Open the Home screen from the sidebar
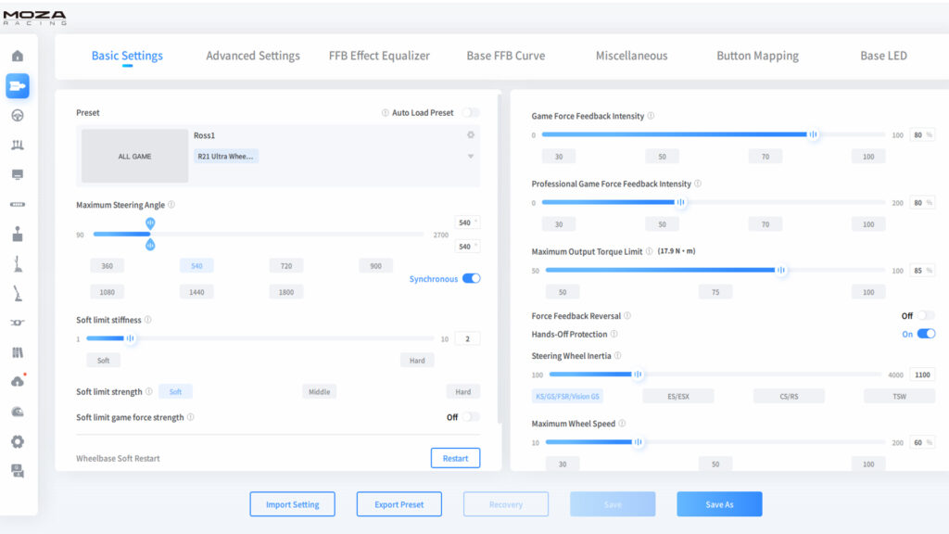949x534 pixels. pos(19,55)
